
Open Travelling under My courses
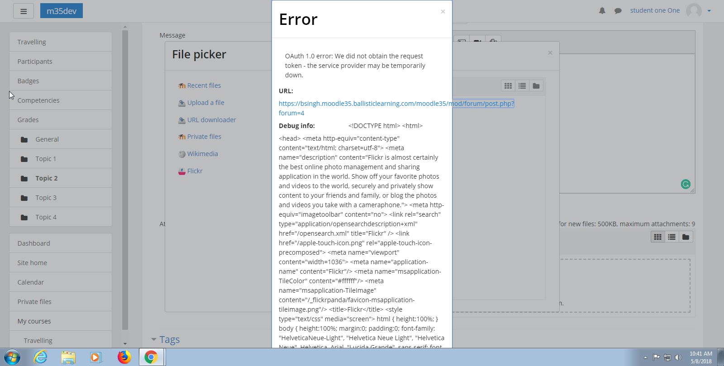click(x=61, y=340)
